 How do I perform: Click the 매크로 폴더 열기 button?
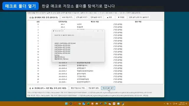click(x=108, y=88)
